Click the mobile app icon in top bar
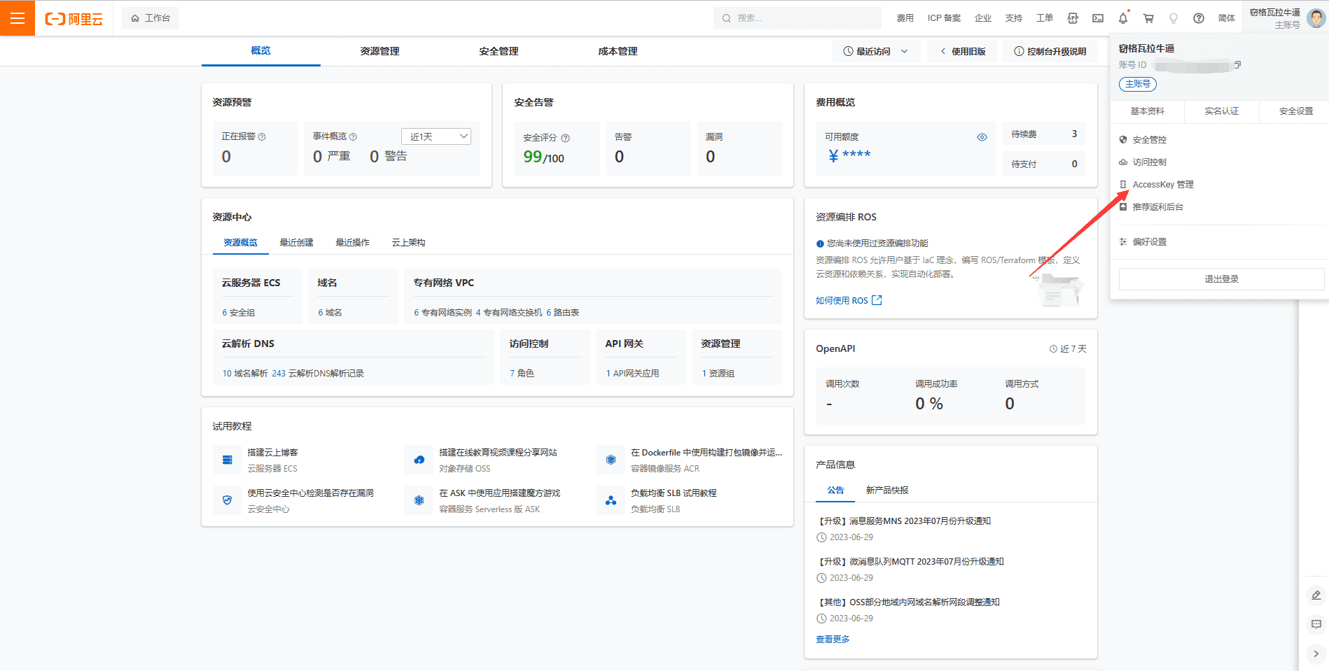 1072,17
